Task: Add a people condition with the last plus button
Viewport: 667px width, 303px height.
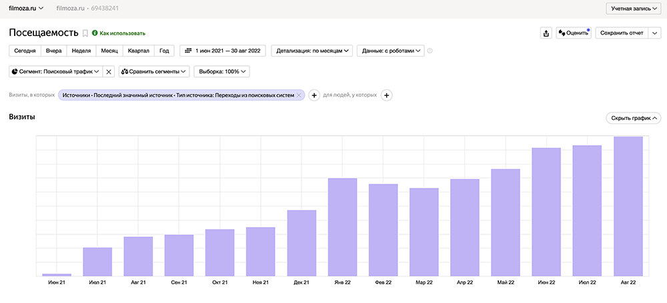Action: 386,95
